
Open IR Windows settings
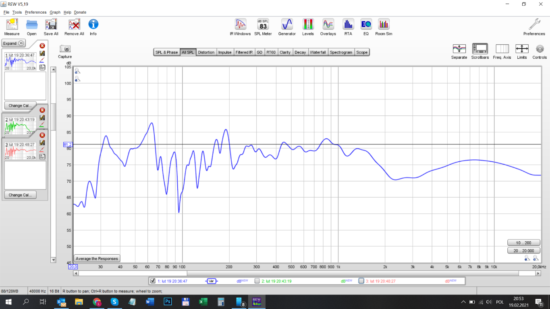pyautogui.click(x=240, y=24)
